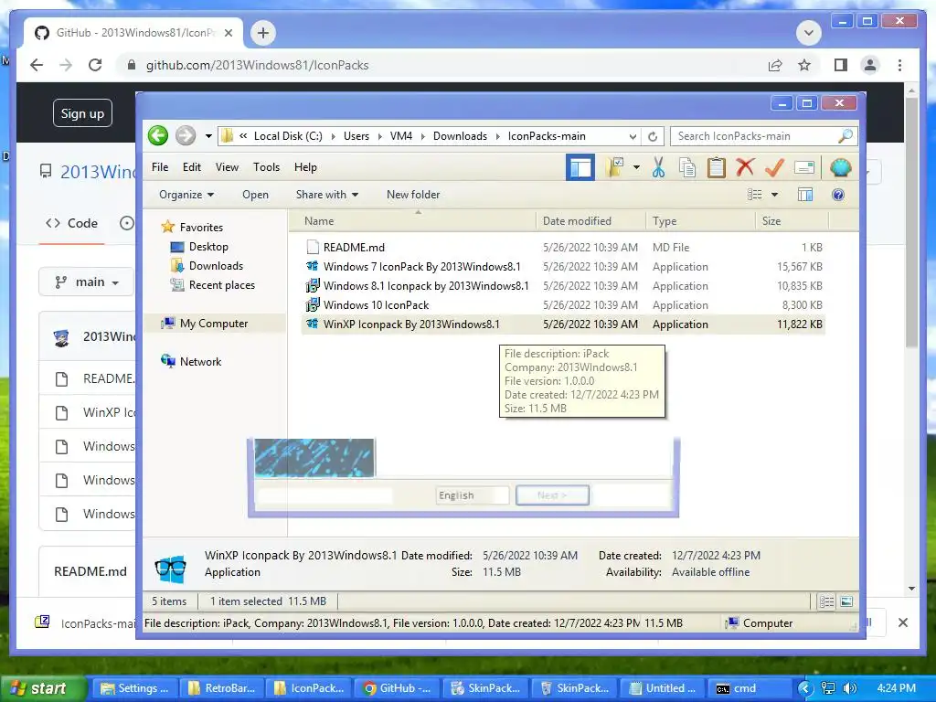Select Windows 7 IconPack By 2013Windows8.1
Viewport: 936px width, 702px height.
563,267
